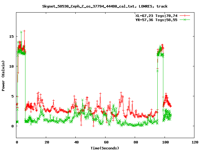Click the Power (Kelvin) y-axis label
The width and height of the screenshot is (201, 151).
pos(3,76)
